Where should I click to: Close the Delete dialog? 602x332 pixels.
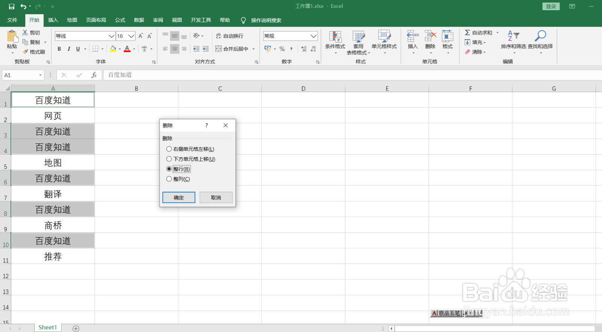[225, 125]
